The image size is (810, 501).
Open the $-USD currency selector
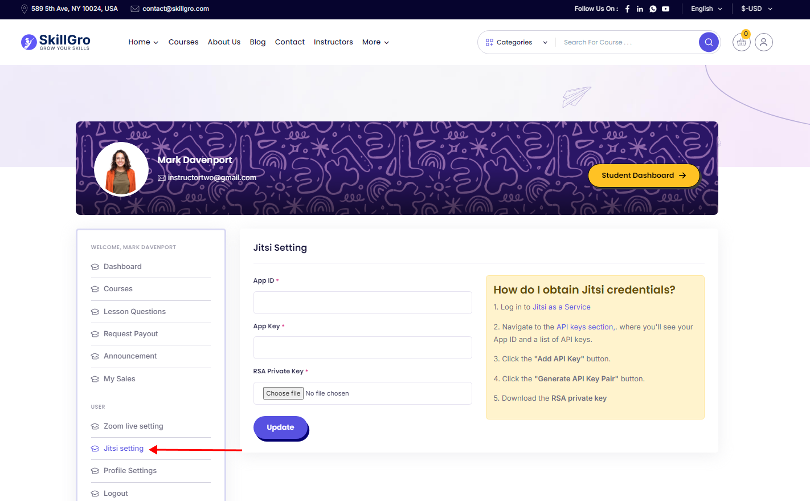(756, 9)
